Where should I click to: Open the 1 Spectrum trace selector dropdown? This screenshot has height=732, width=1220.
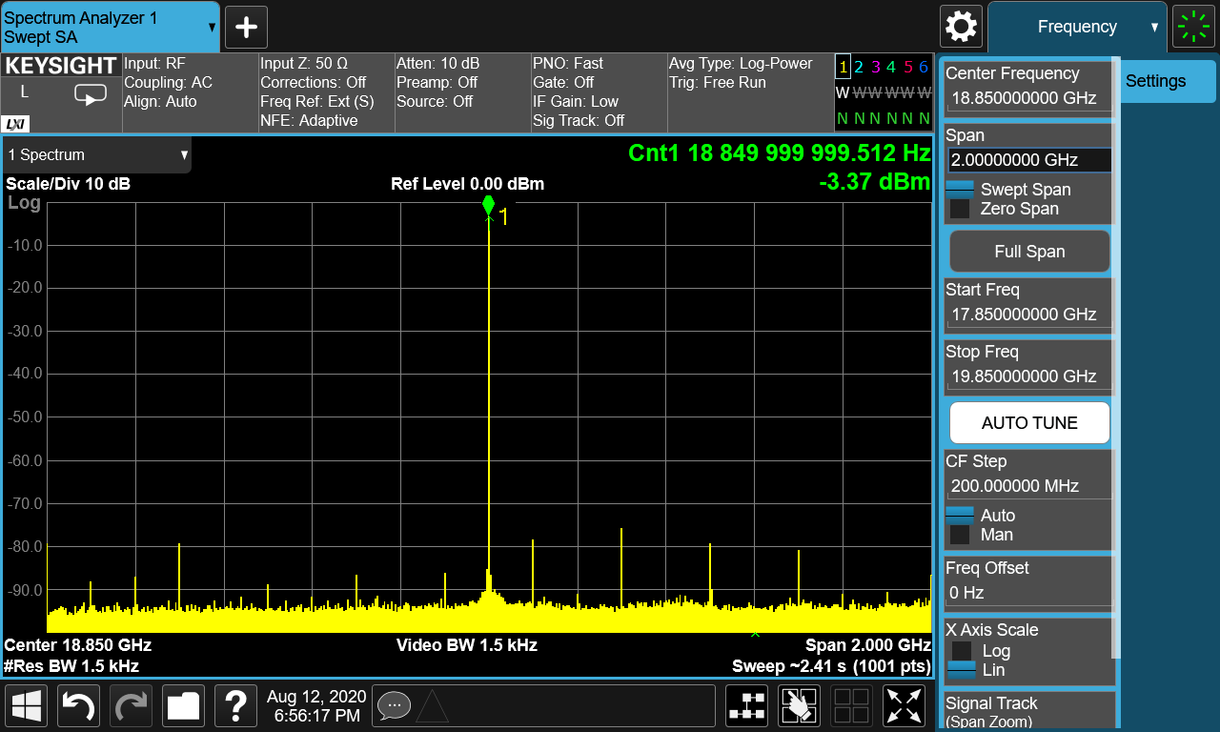pos(95,154)
